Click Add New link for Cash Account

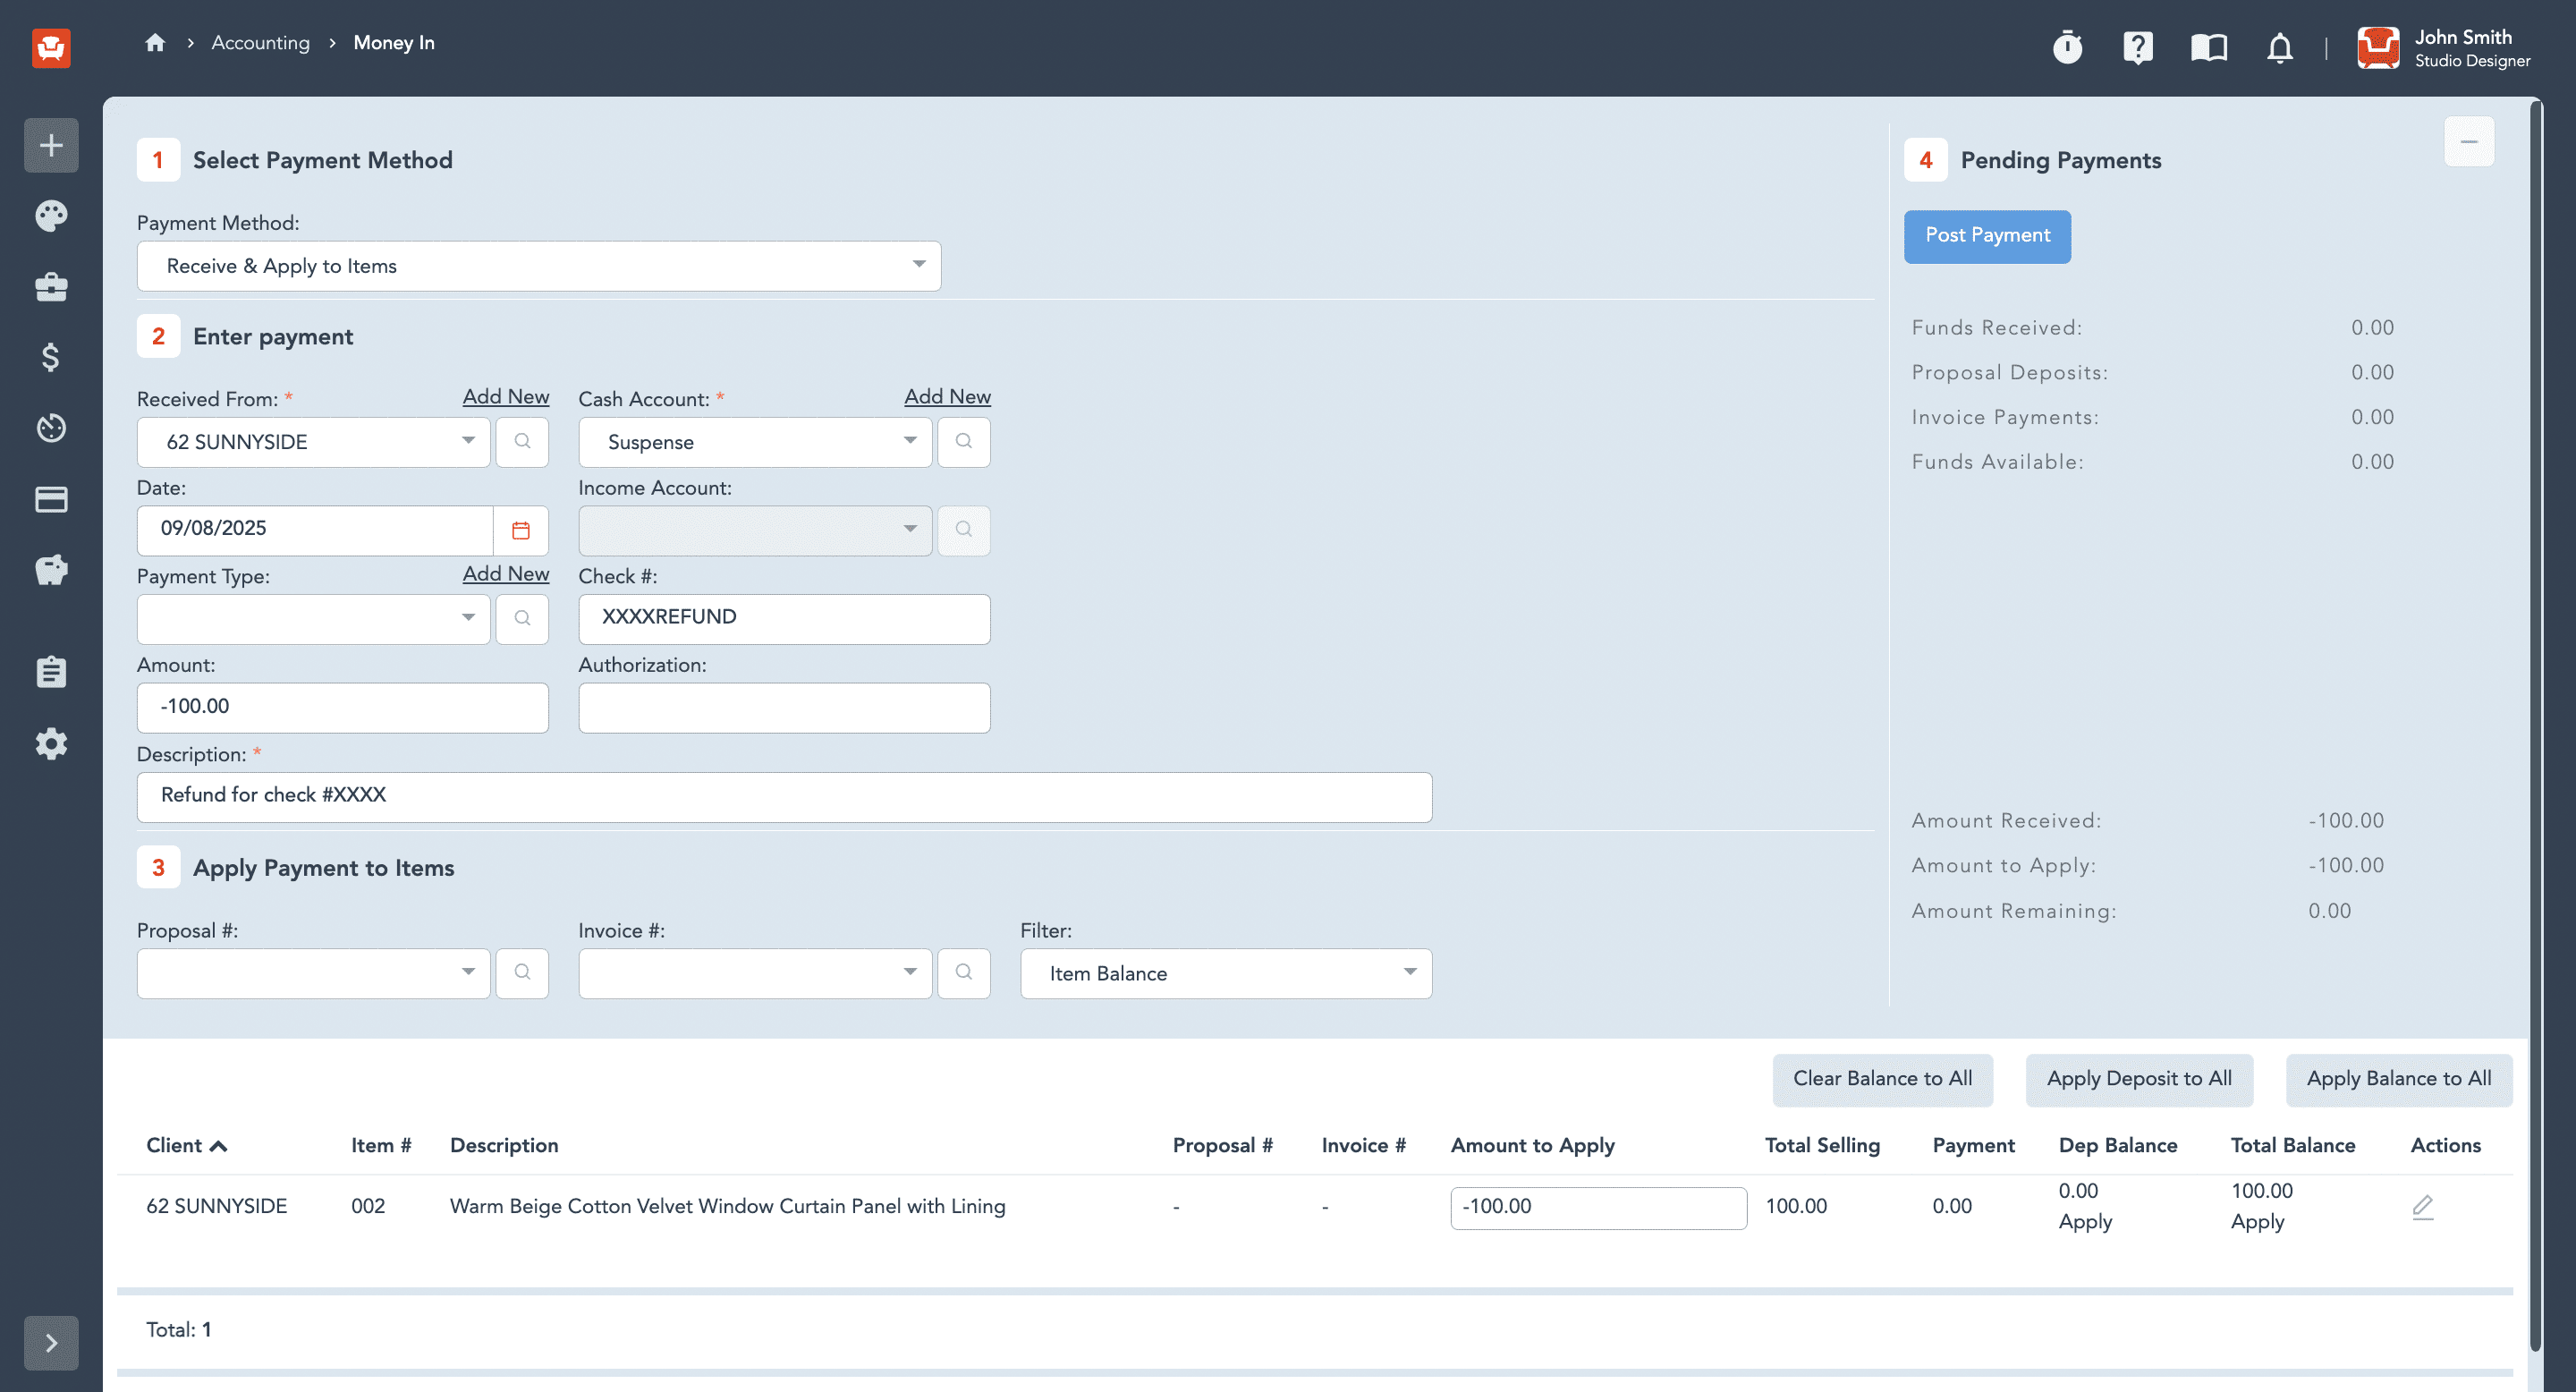coord(947,396)
